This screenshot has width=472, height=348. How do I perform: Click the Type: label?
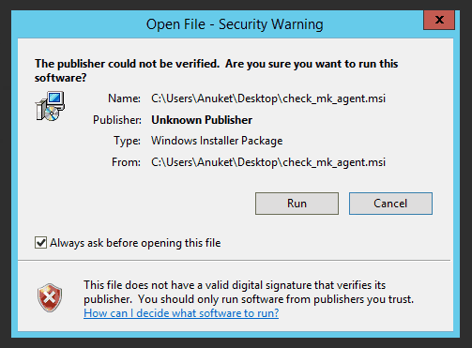click(127, 141)
